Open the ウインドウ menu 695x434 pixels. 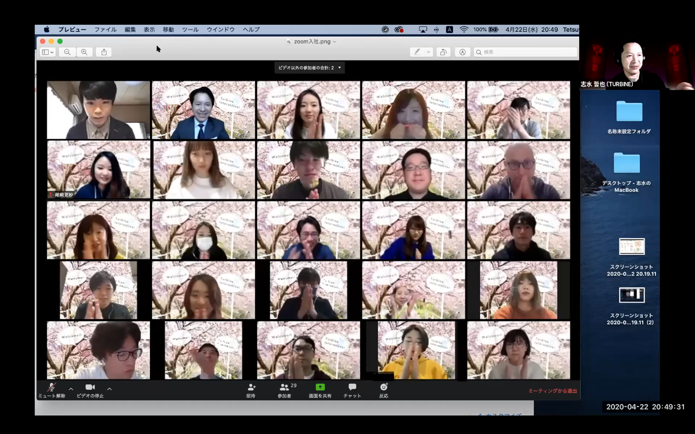221,29
